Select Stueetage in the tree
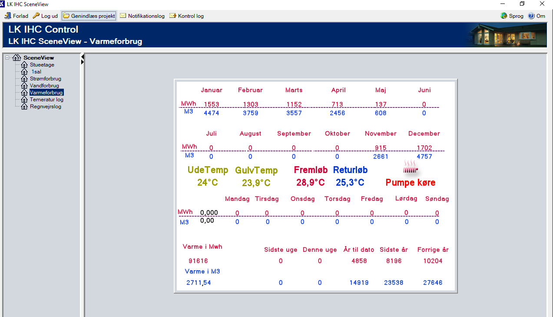Image resolution: width=553 pixels, height=317 pixels. [x=42, y=65]
